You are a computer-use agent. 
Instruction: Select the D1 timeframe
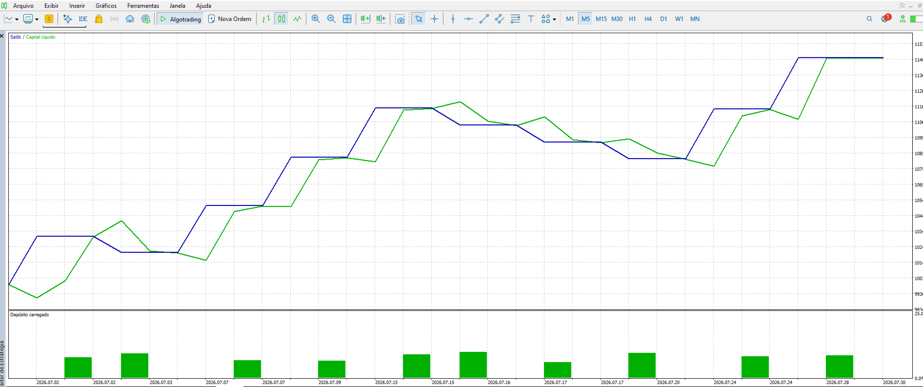663,19
